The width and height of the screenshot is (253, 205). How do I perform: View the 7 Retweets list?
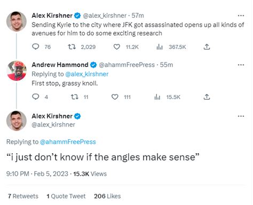point(23,196)
